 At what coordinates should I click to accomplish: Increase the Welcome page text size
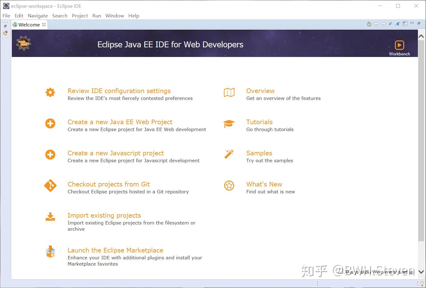(397, 23)
